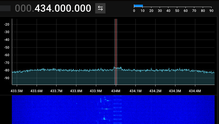Click the 434.3M frequency axis label
Image resolution: width=219 pixels, height=124 pixels.
[175, 91]
